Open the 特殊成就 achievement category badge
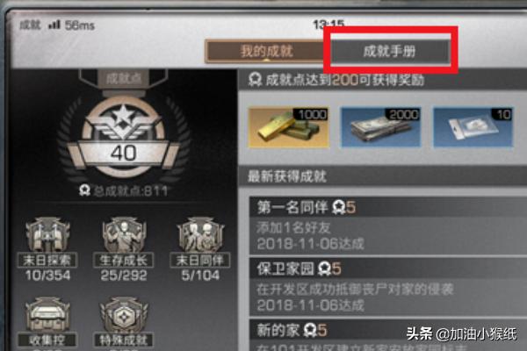Image resolution: width=527 pixels, height=351 pixels. [124, 324]
